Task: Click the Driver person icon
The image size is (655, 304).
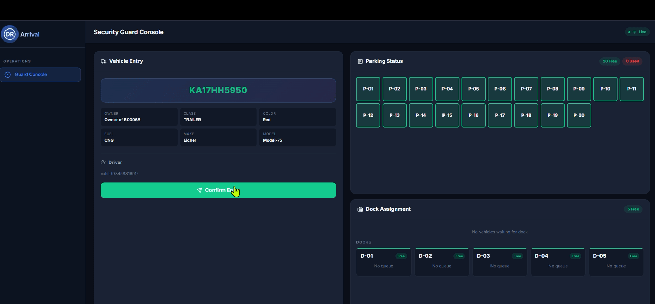Action: tap(103, 162)
